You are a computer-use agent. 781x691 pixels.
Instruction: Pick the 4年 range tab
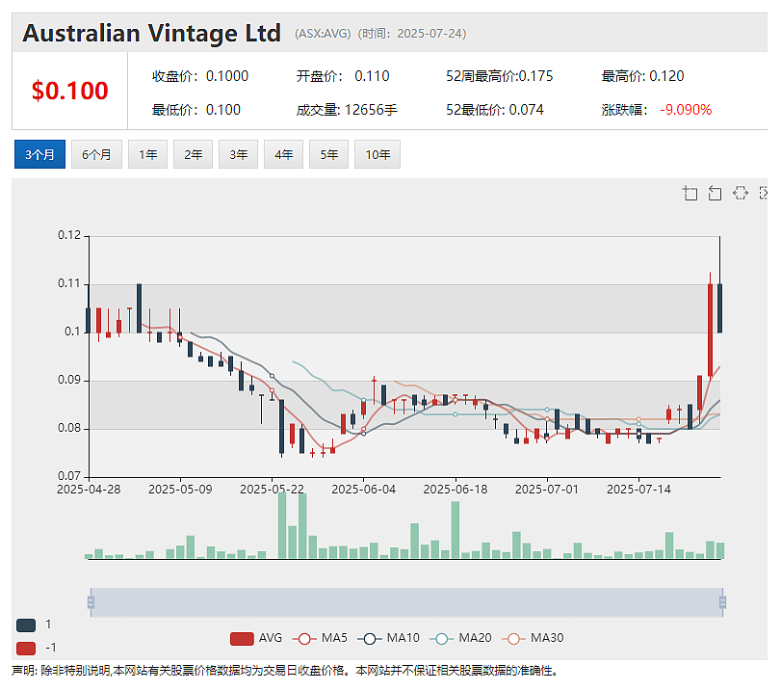click(x=284, y=154)
